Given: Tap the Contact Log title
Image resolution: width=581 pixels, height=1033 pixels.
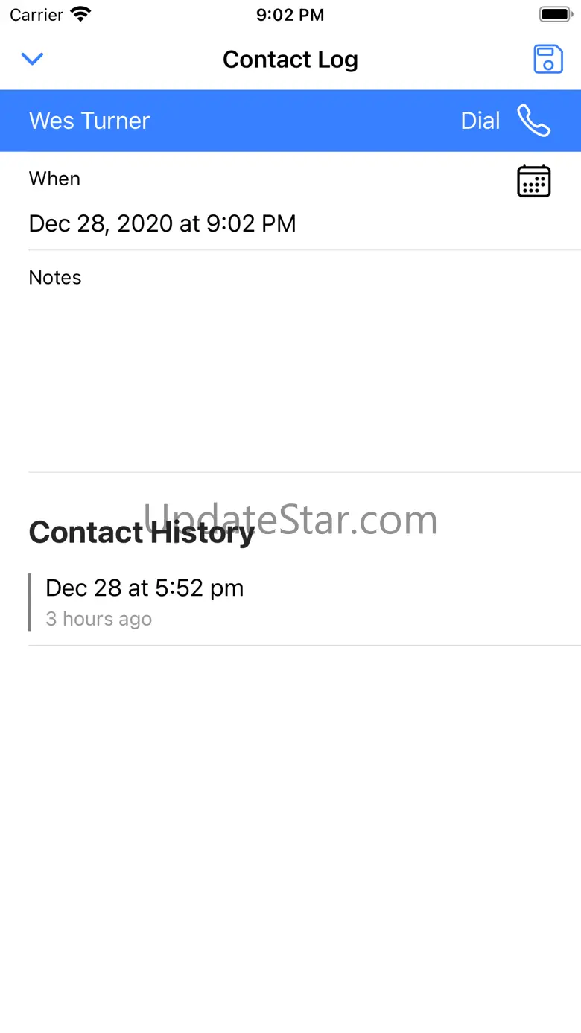Looking at the screenshot, I should pos(290,60).
